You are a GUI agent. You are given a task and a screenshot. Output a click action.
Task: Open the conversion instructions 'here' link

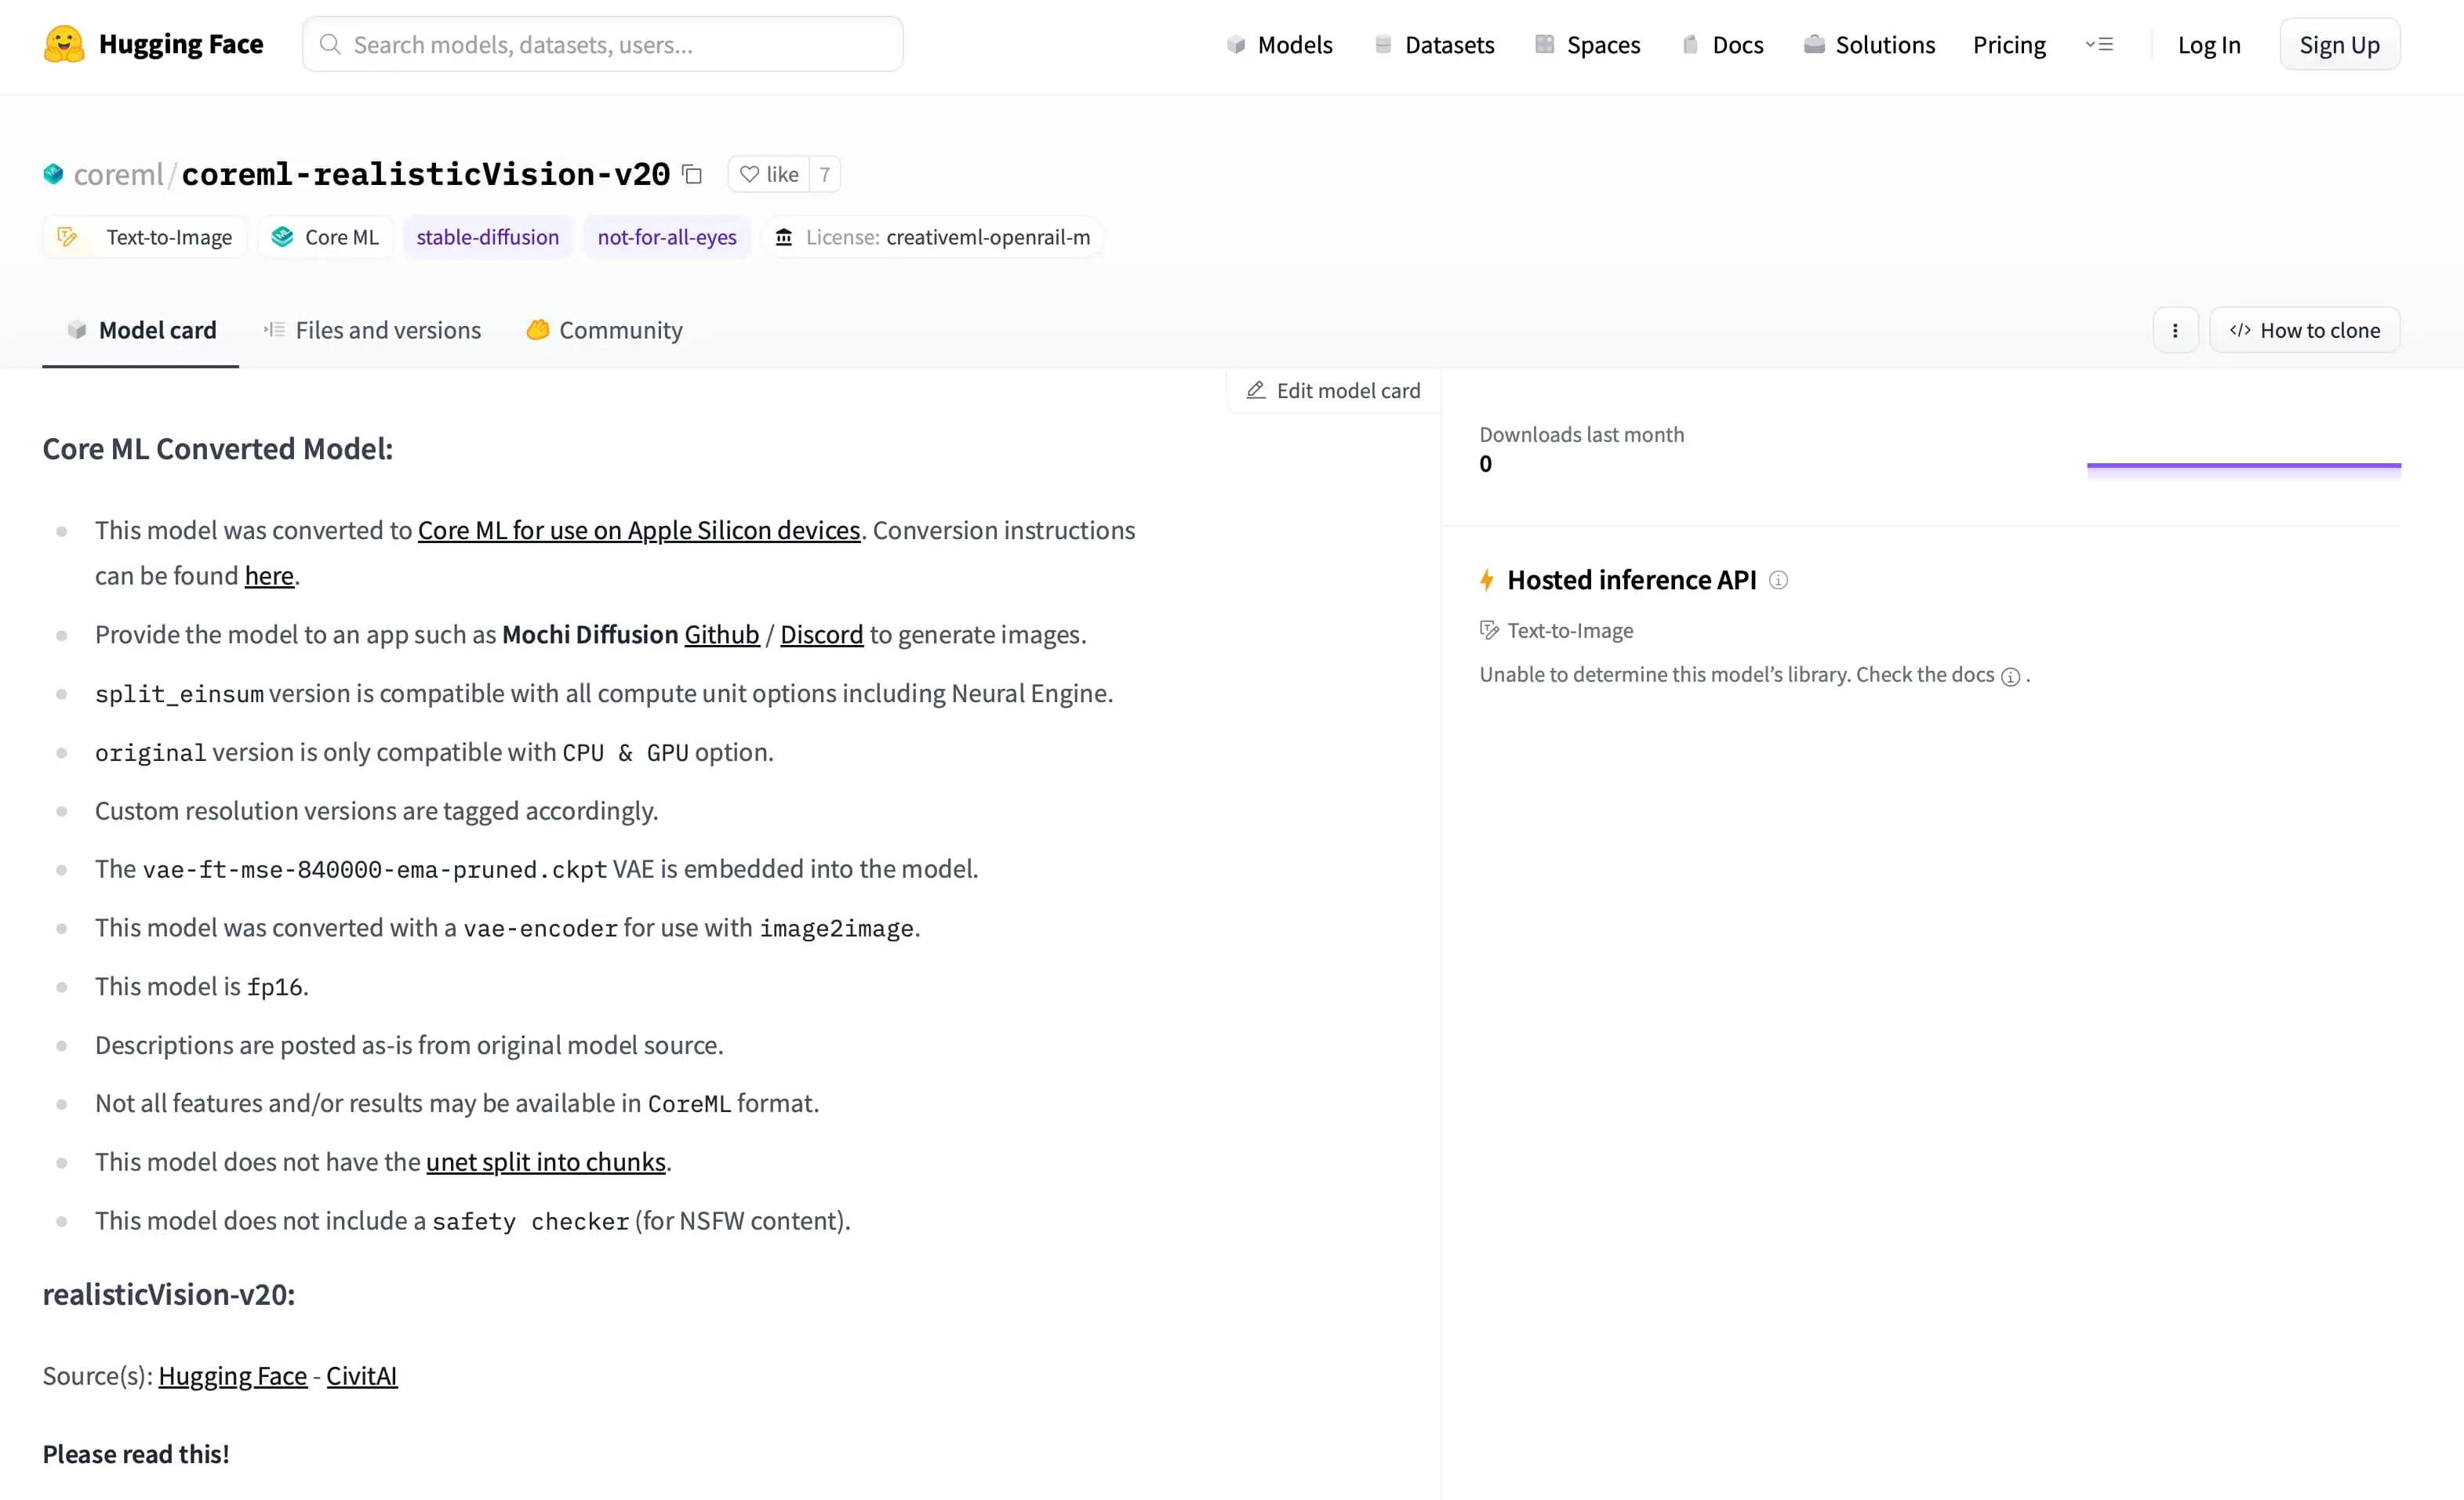269,575
